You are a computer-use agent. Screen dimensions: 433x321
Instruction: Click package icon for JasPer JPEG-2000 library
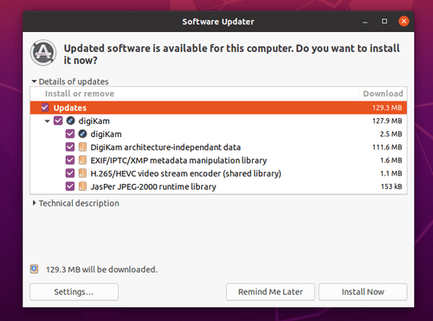(82, 187)
